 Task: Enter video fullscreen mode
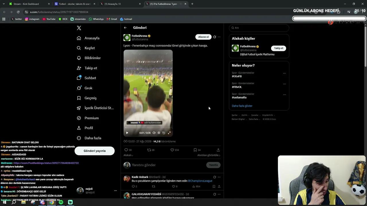(169, 133)
